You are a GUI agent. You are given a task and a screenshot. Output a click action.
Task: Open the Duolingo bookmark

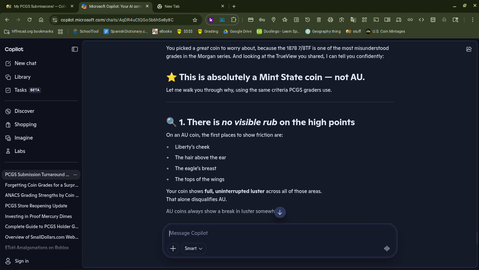(x=278, y=31)
